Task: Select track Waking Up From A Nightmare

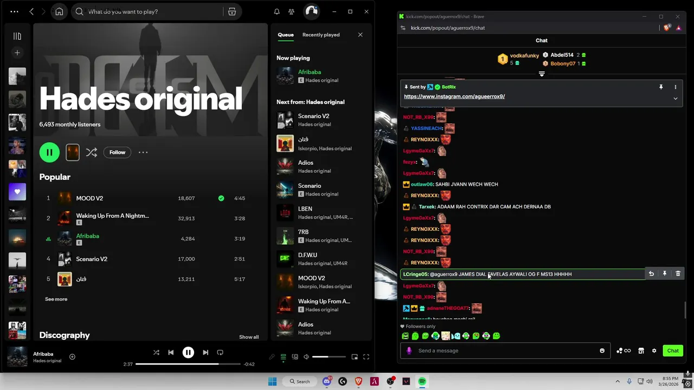Action: 112,216
